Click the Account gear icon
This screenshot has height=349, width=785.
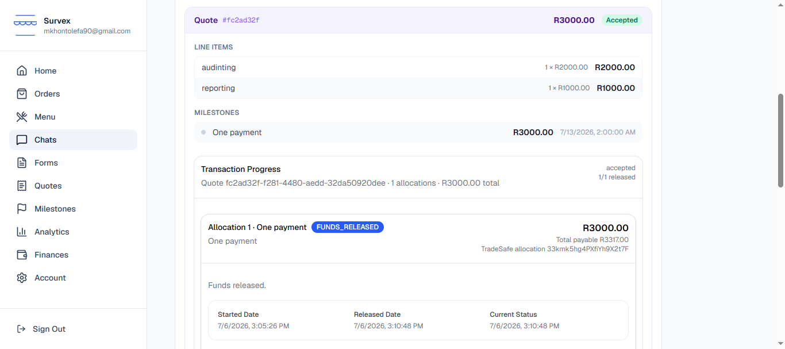click(x=22, y=278)
